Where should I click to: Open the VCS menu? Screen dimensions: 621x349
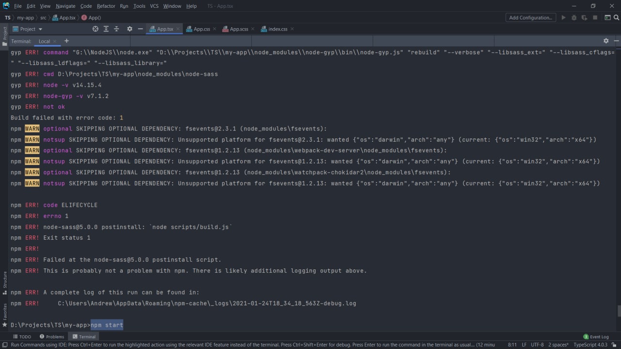154,6
